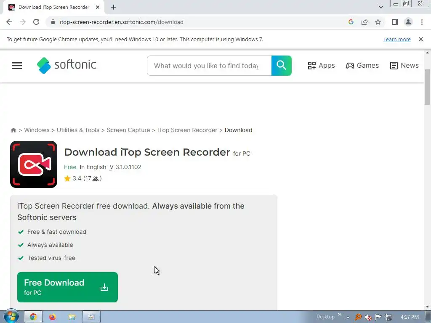
Task: Click the address bar URL
Action: point(122,22)
